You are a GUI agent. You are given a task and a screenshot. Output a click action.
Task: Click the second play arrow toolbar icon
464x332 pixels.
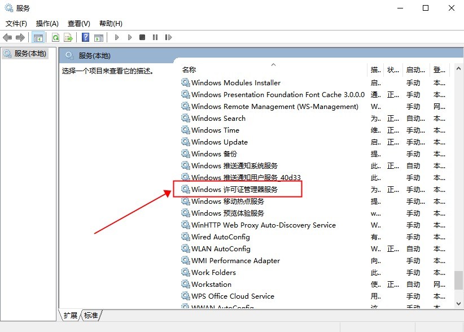click(130, 37)
